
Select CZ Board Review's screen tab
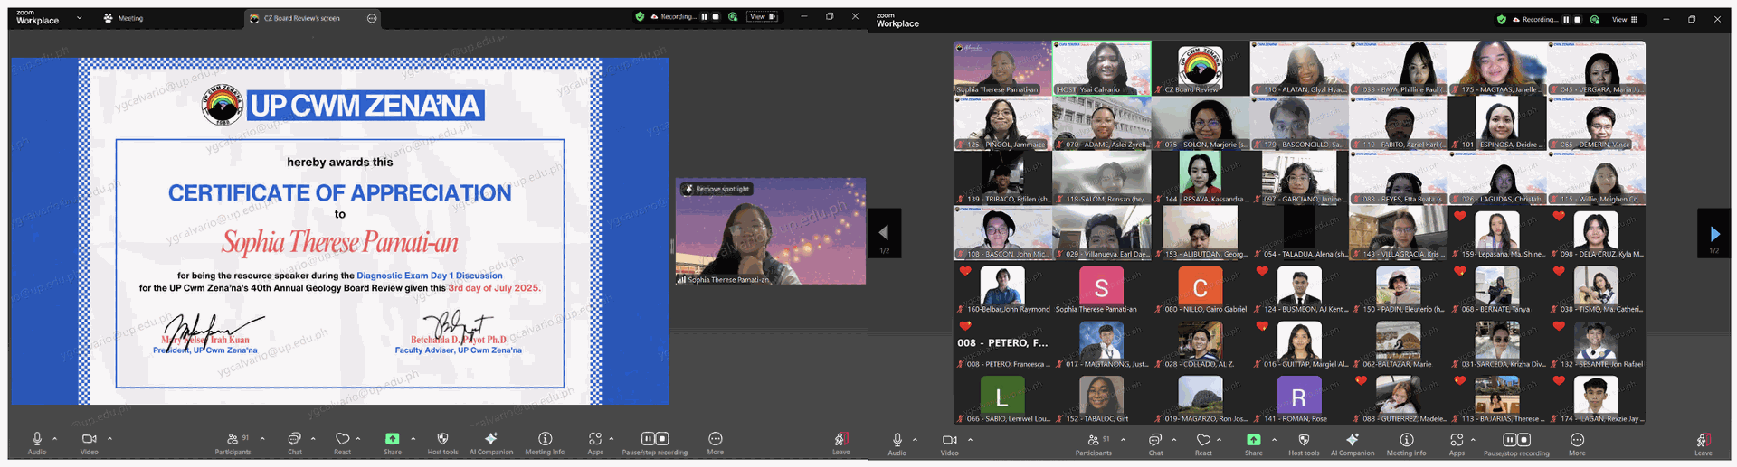tap(301, 18)
